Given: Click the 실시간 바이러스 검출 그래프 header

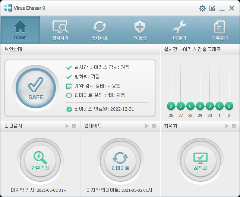Looking at the screenshot, I should (200, 50).
